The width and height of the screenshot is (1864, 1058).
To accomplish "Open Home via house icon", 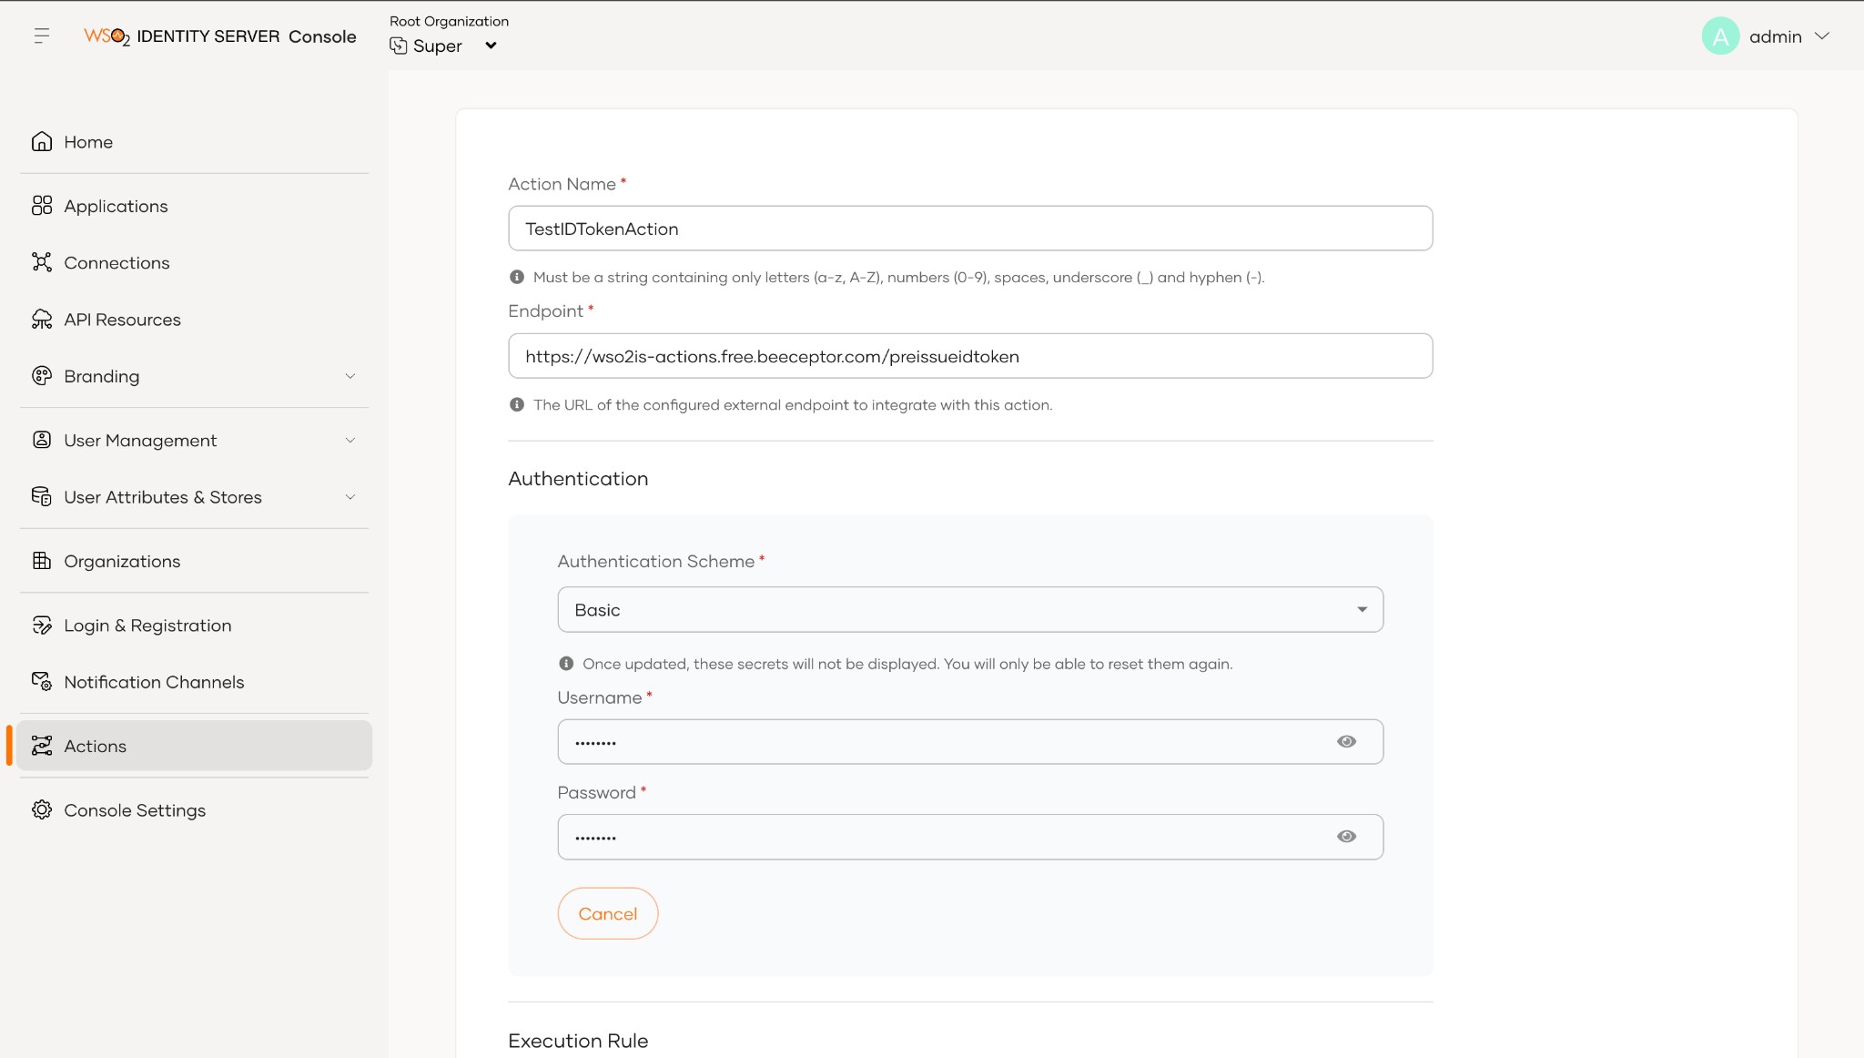I will [42, 142].
